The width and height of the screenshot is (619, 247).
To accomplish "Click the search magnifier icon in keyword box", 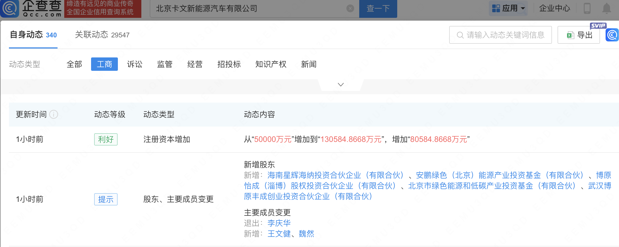I will pyautogui.click(x=460, y=35).
